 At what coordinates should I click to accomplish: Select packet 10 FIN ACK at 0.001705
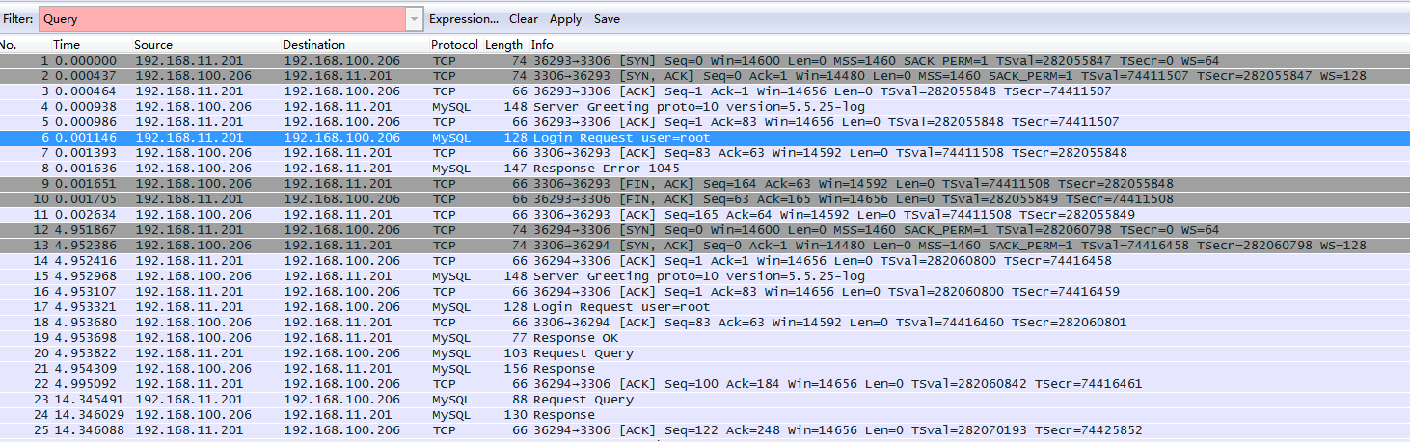point(705,199)
